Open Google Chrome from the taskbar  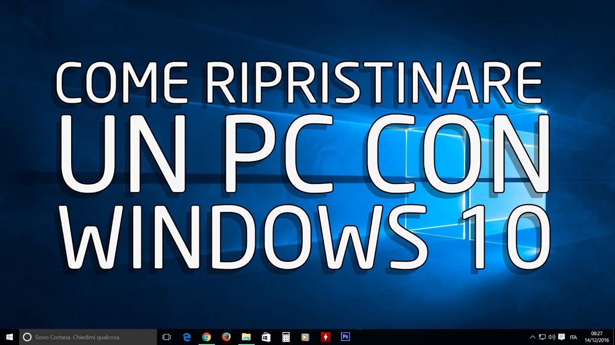pos(207,337)
